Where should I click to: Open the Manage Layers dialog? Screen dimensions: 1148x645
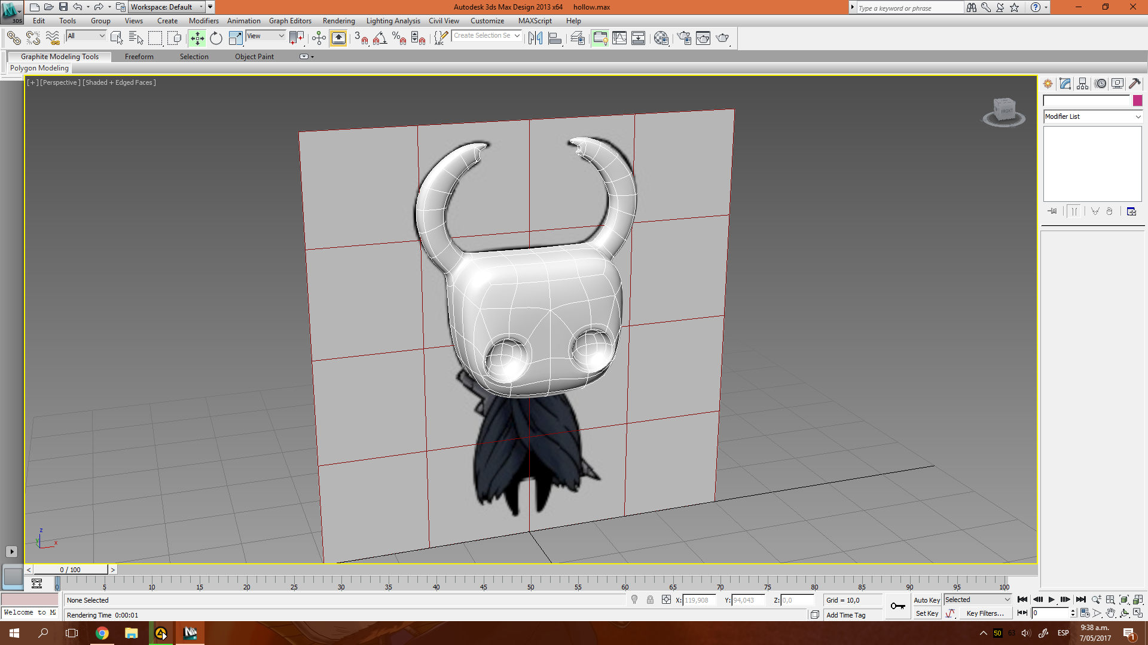[578, 38]
